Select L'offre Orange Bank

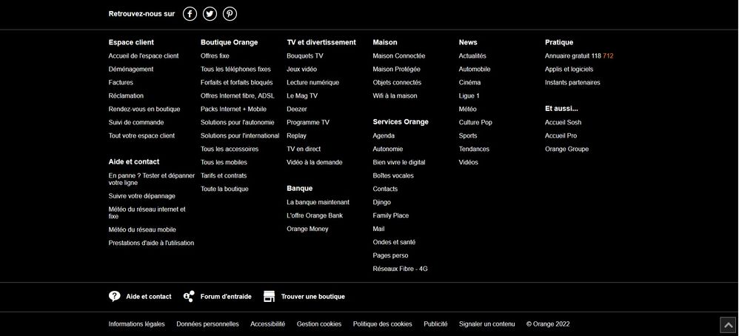(x=315, y=215)
